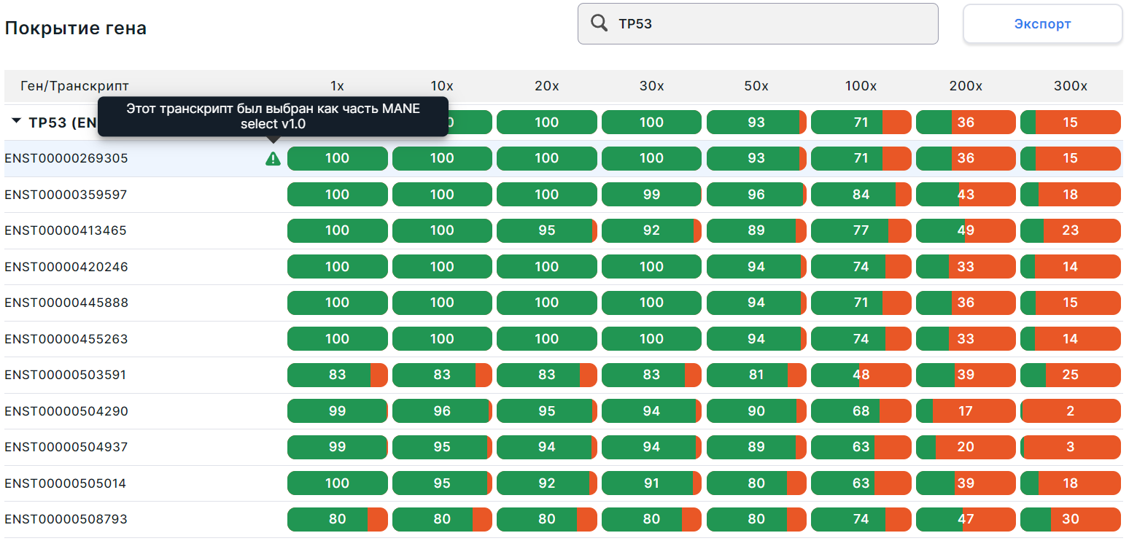Click 200x coverage bar for ENST00000413465
The image size is (1129, 541).
pos(966,230)
